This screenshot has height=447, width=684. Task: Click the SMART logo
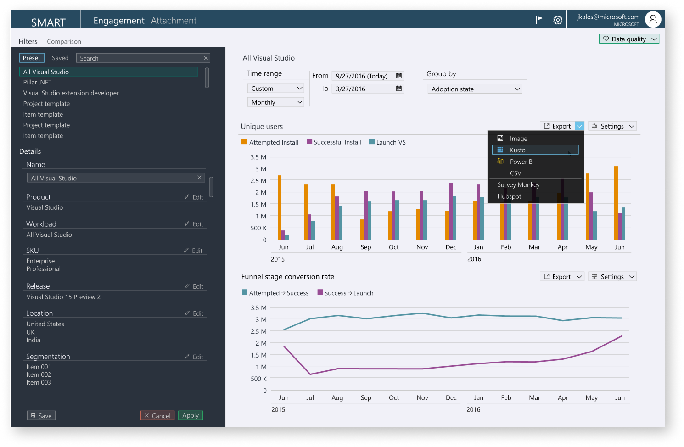(48, 22)
